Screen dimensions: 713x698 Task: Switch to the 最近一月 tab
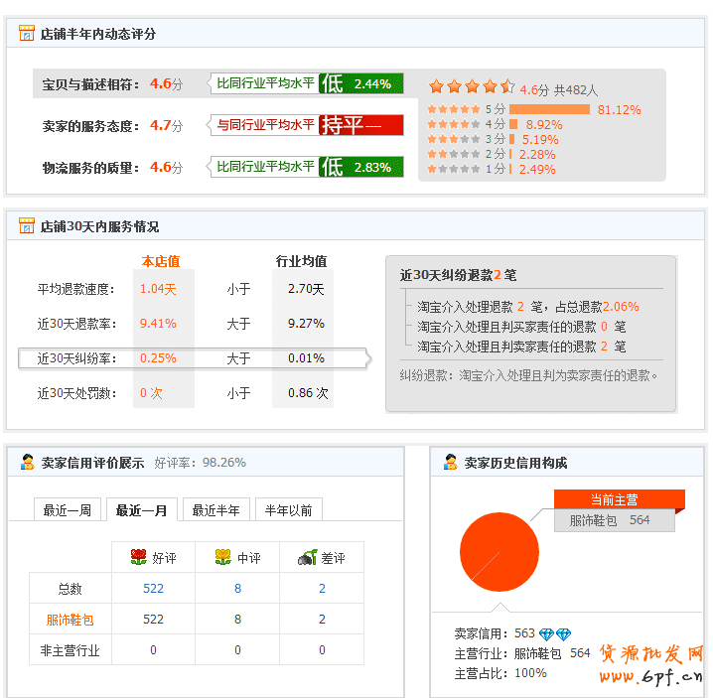(x=141, y=509)
